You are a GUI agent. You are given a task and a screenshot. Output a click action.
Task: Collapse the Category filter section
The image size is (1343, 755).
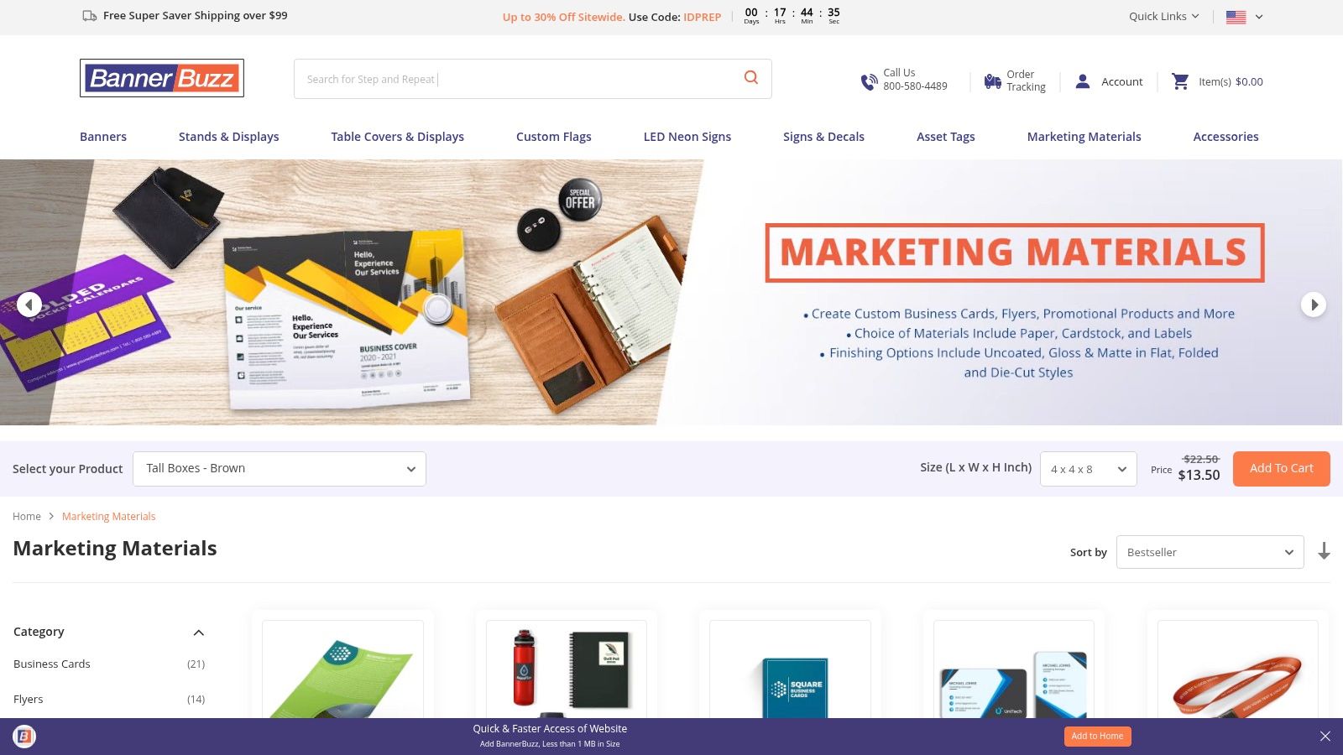[199, 633]
